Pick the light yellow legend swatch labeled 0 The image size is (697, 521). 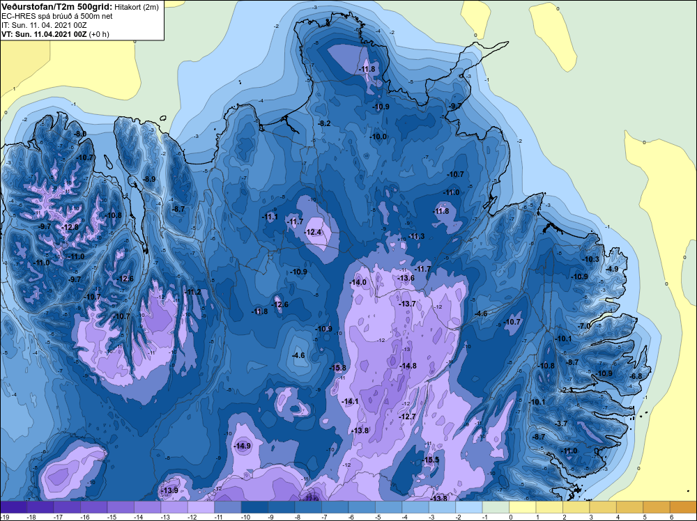click(x=522, y=507)
